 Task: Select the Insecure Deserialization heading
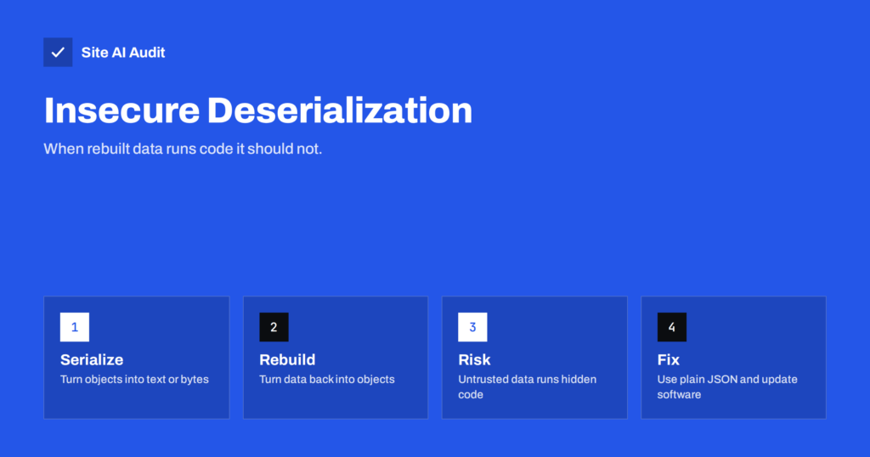pos(258,110)
